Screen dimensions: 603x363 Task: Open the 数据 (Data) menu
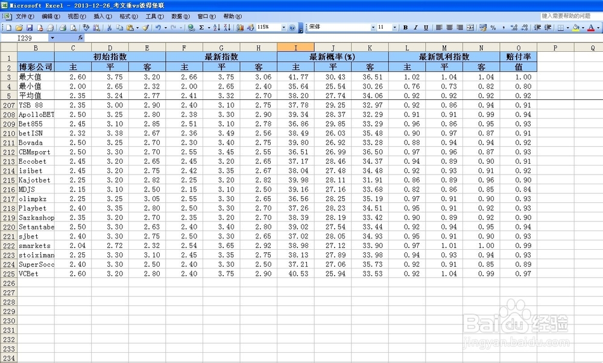pyautogui.click(x=180, y=16)
